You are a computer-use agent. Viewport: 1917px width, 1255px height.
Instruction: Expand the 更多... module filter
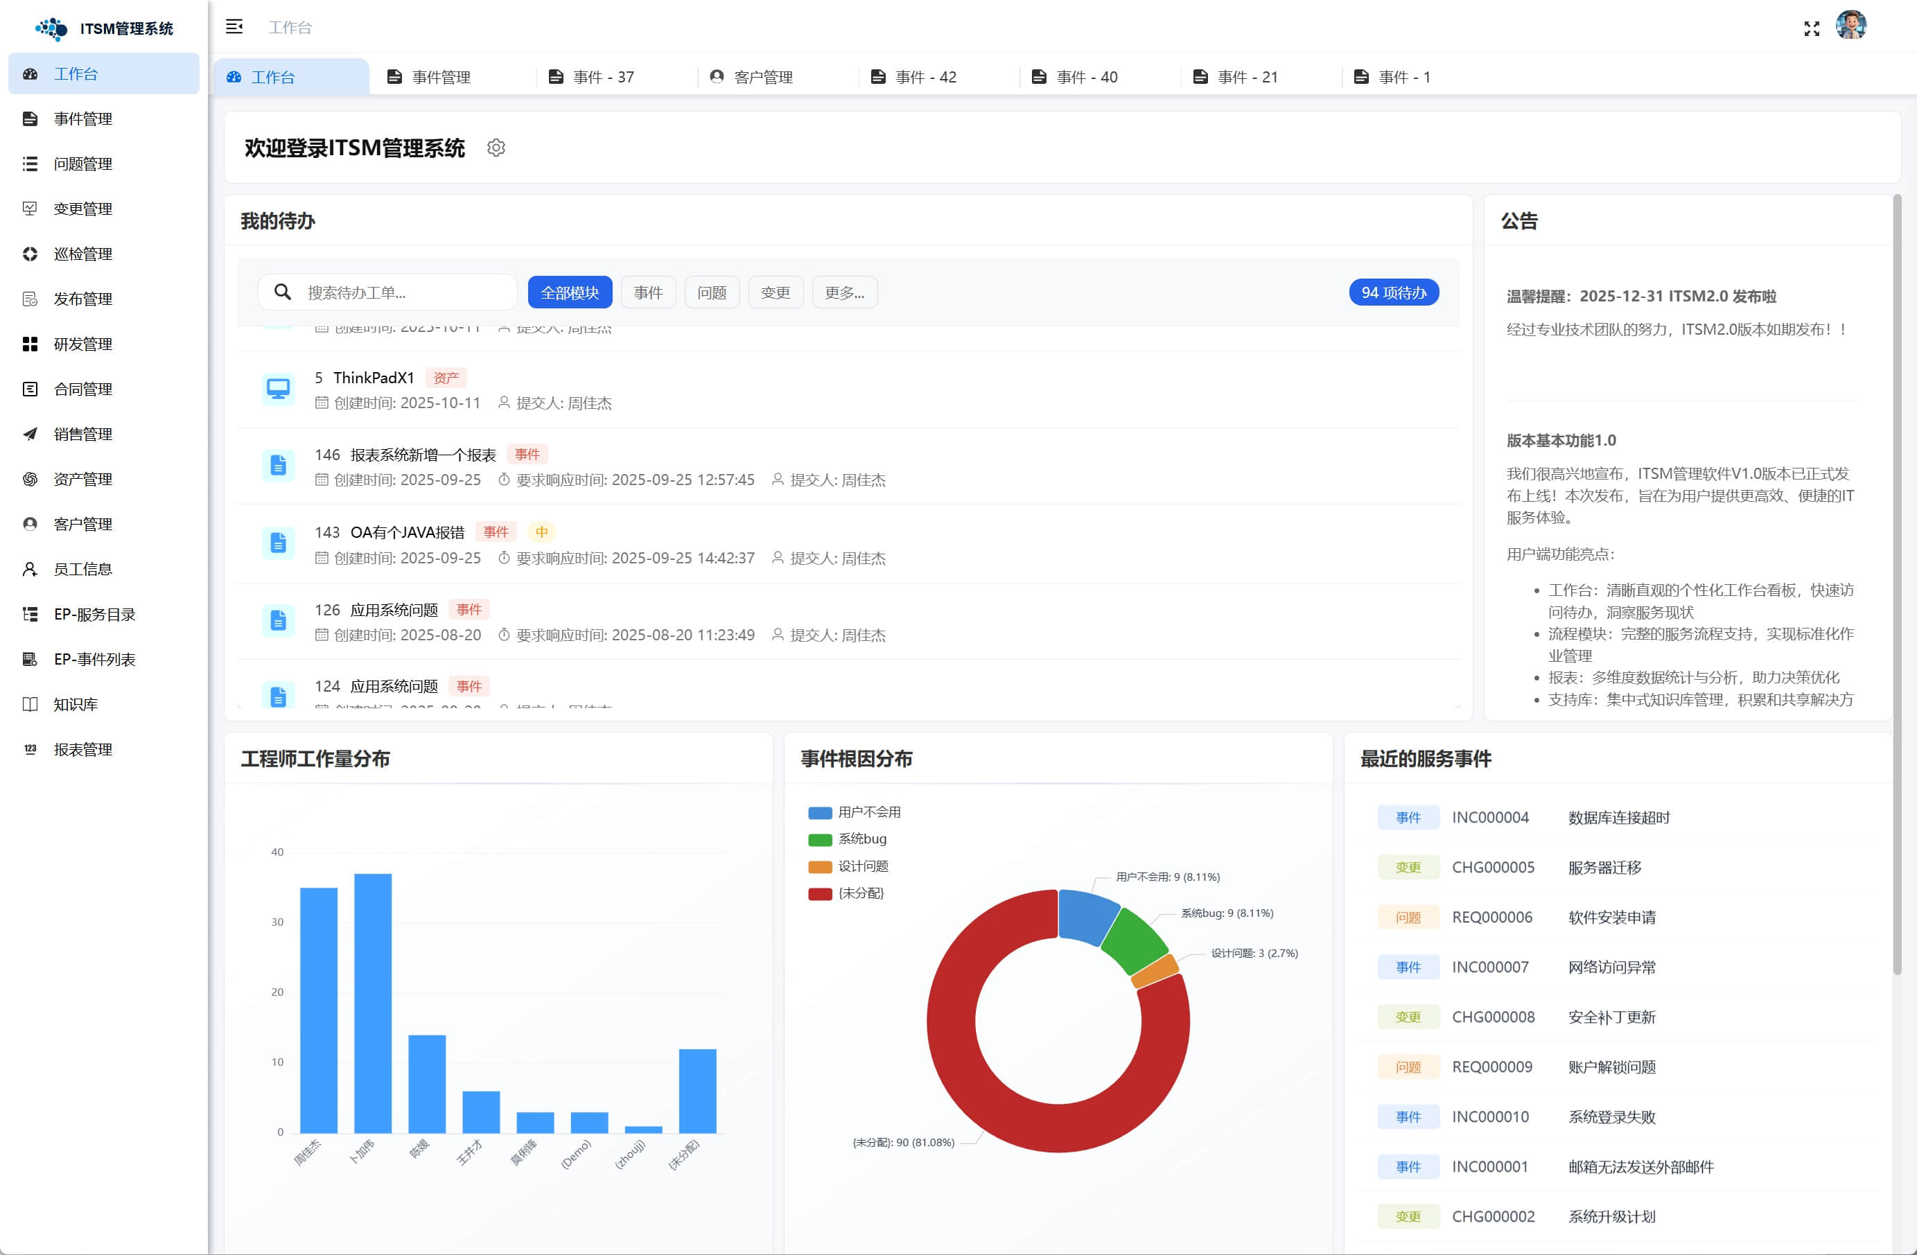tap(844, 292)
